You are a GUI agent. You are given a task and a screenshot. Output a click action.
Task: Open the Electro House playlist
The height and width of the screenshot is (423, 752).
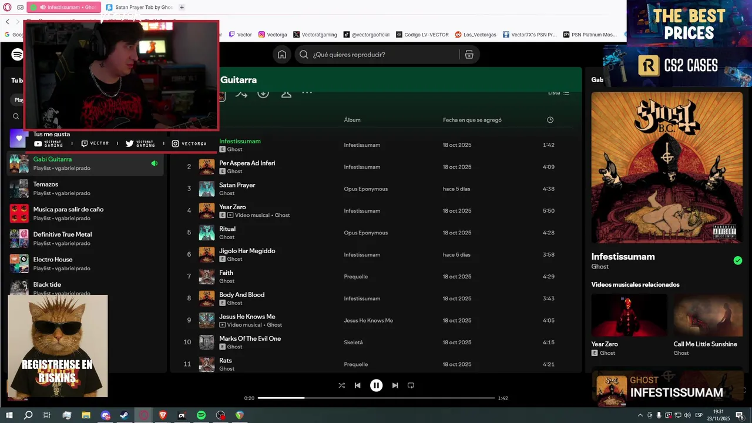click(85, 264)
